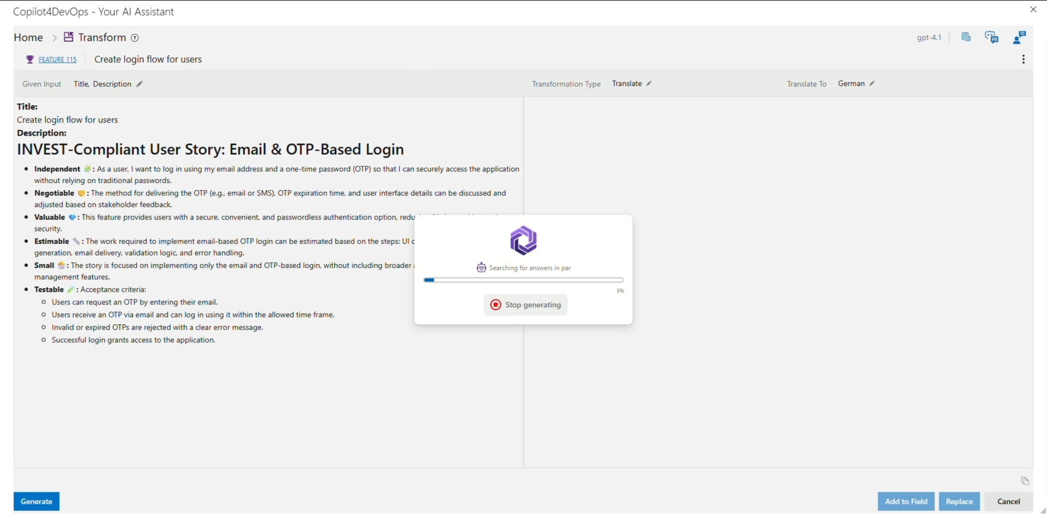The width and height of the screenshot is (1047, 514).
Task: Select the trophy icon beside FEATURE 115
Action: (30, 59)
